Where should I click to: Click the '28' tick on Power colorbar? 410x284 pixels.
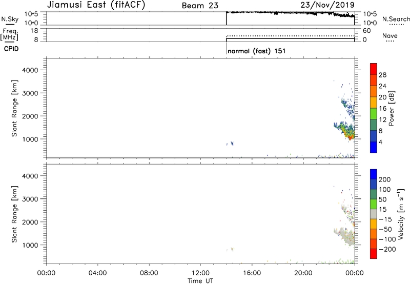point(382,75)
